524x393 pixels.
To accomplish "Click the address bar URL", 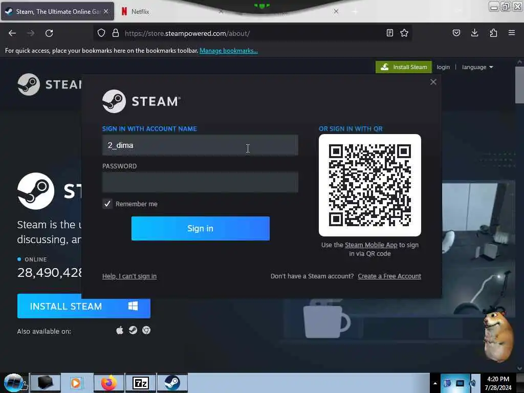I will pyautogui.click(x=187, y=33).
